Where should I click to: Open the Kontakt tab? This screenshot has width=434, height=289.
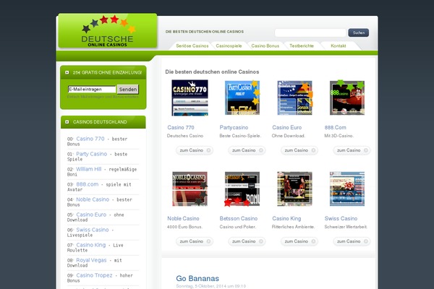[x=339, y=46]
